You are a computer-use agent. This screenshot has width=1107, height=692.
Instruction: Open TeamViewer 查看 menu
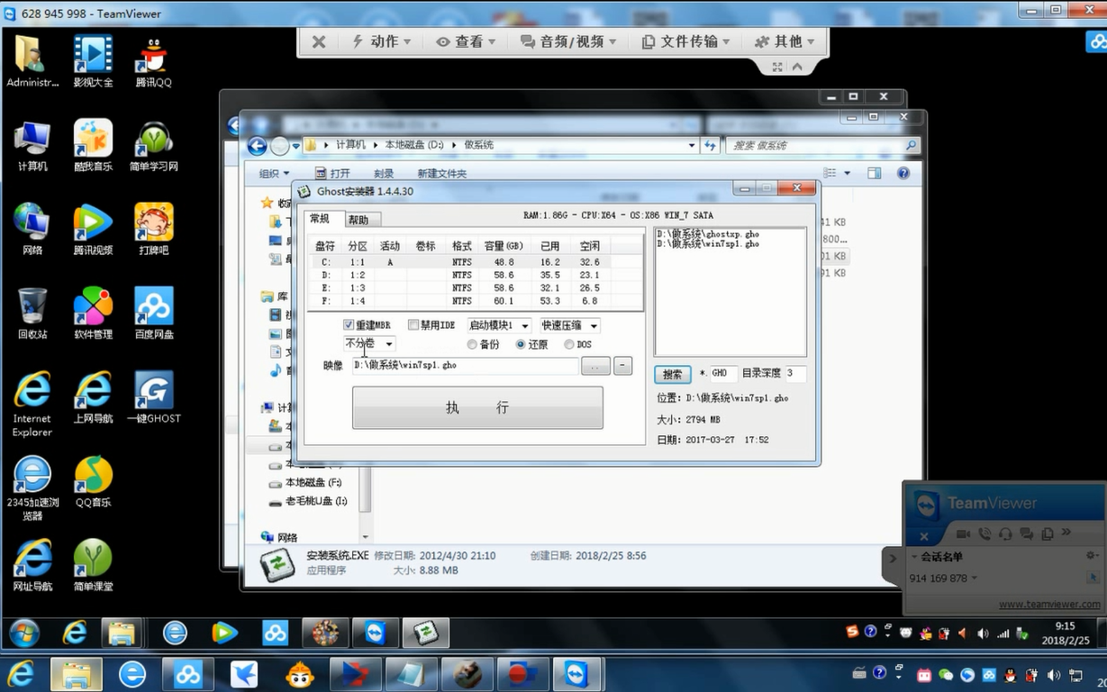[466, 41]
